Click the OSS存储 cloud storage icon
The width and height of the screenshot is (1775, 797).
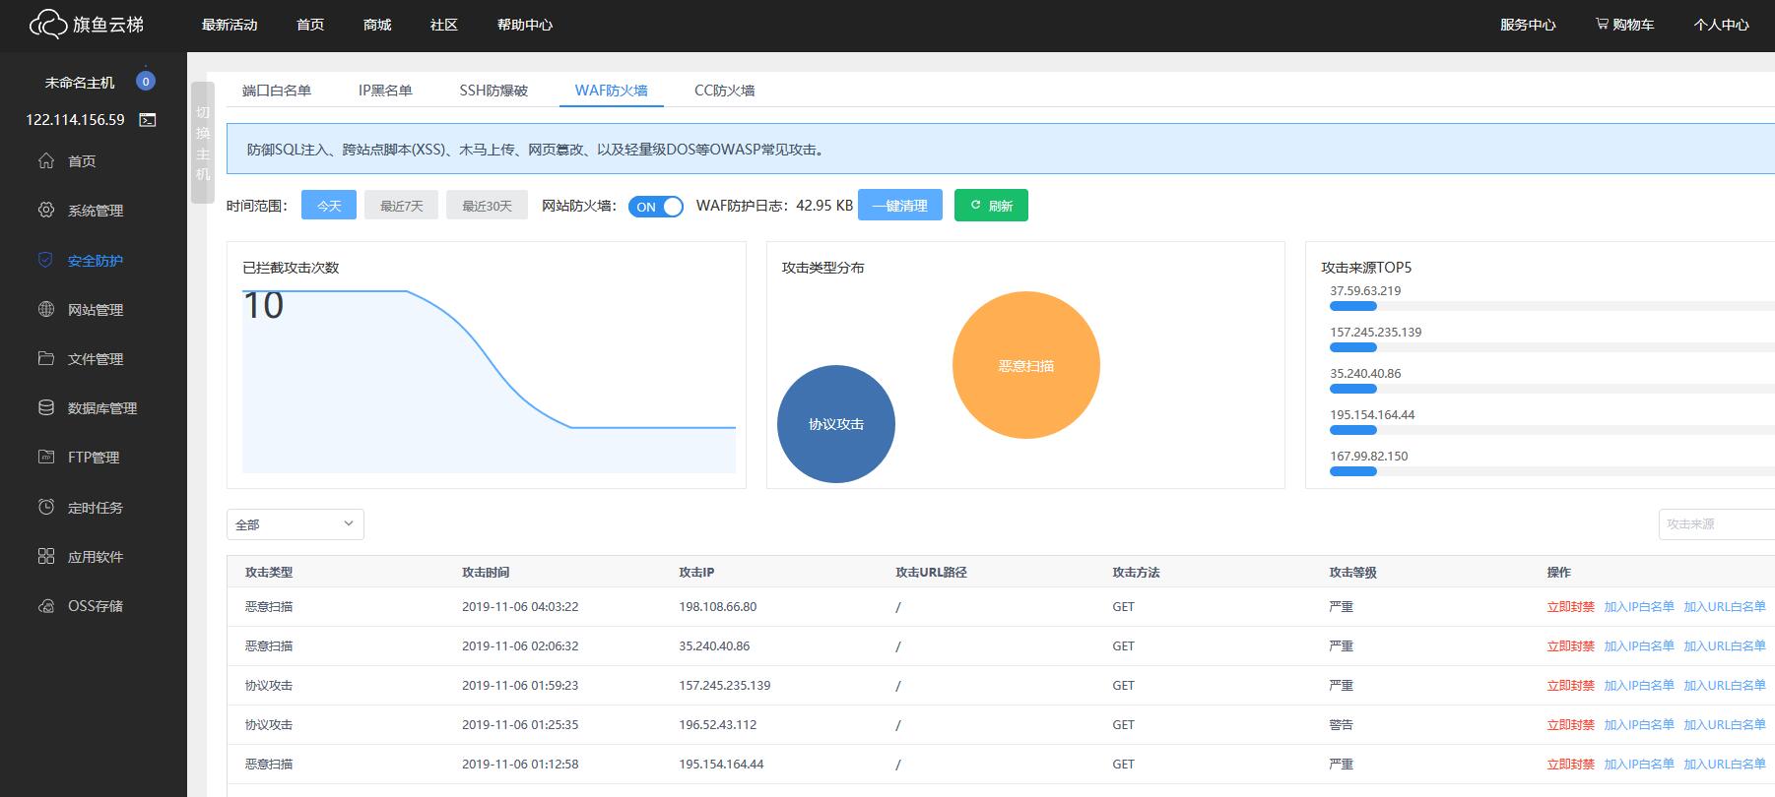pos(46,605)
